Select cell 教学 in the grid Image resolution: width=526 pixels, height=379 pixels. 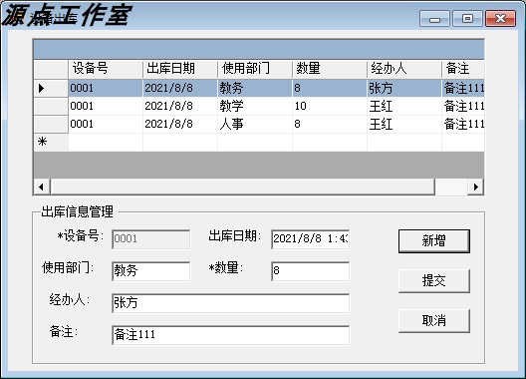255,106
